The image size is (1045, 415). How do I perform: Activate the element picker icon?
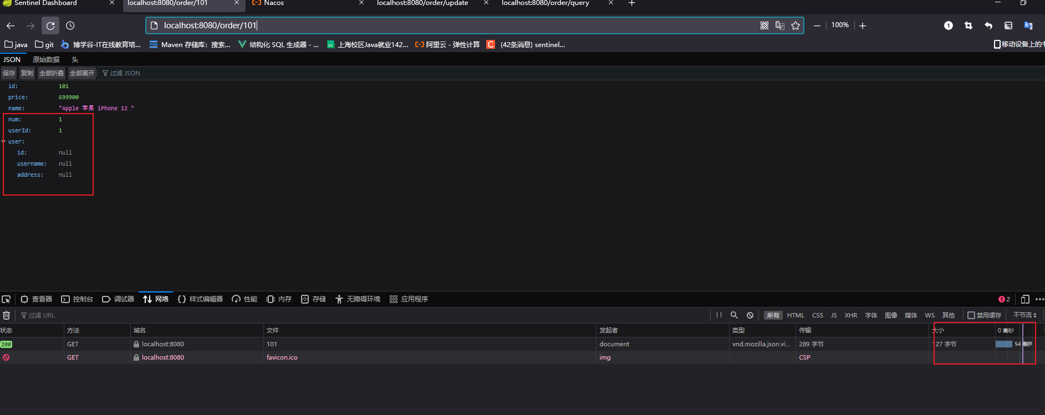[x=6, y=299]
